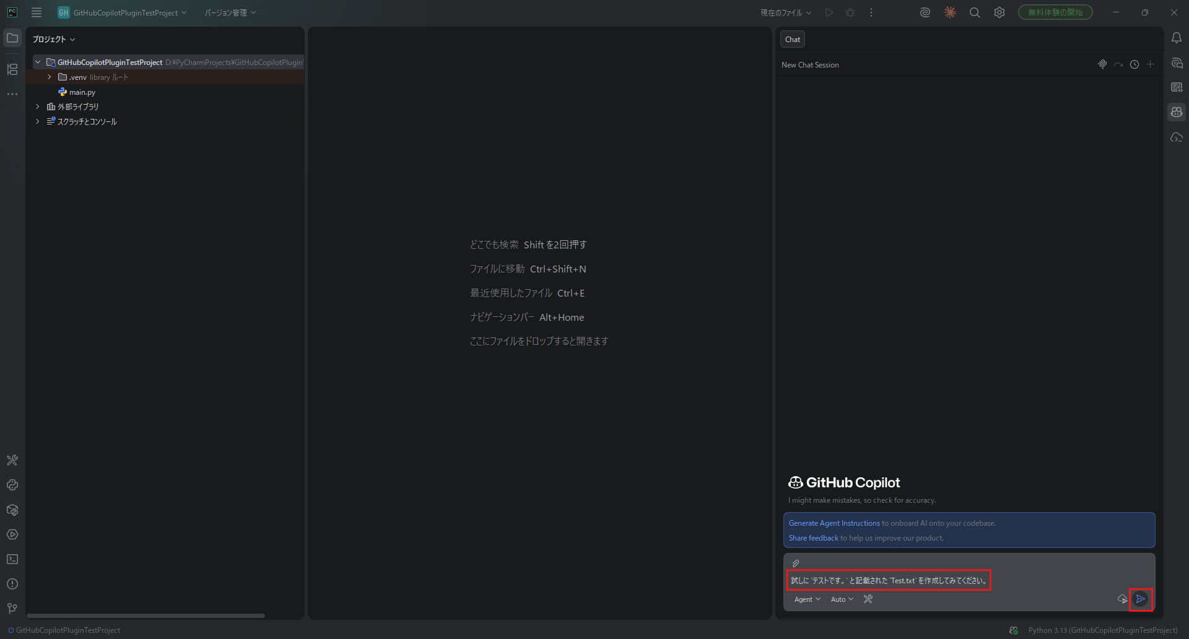The height and width of the screenshot is (639, 1189).
Task: Click the send message arrow in Copilot chat
Action: 1140,599
